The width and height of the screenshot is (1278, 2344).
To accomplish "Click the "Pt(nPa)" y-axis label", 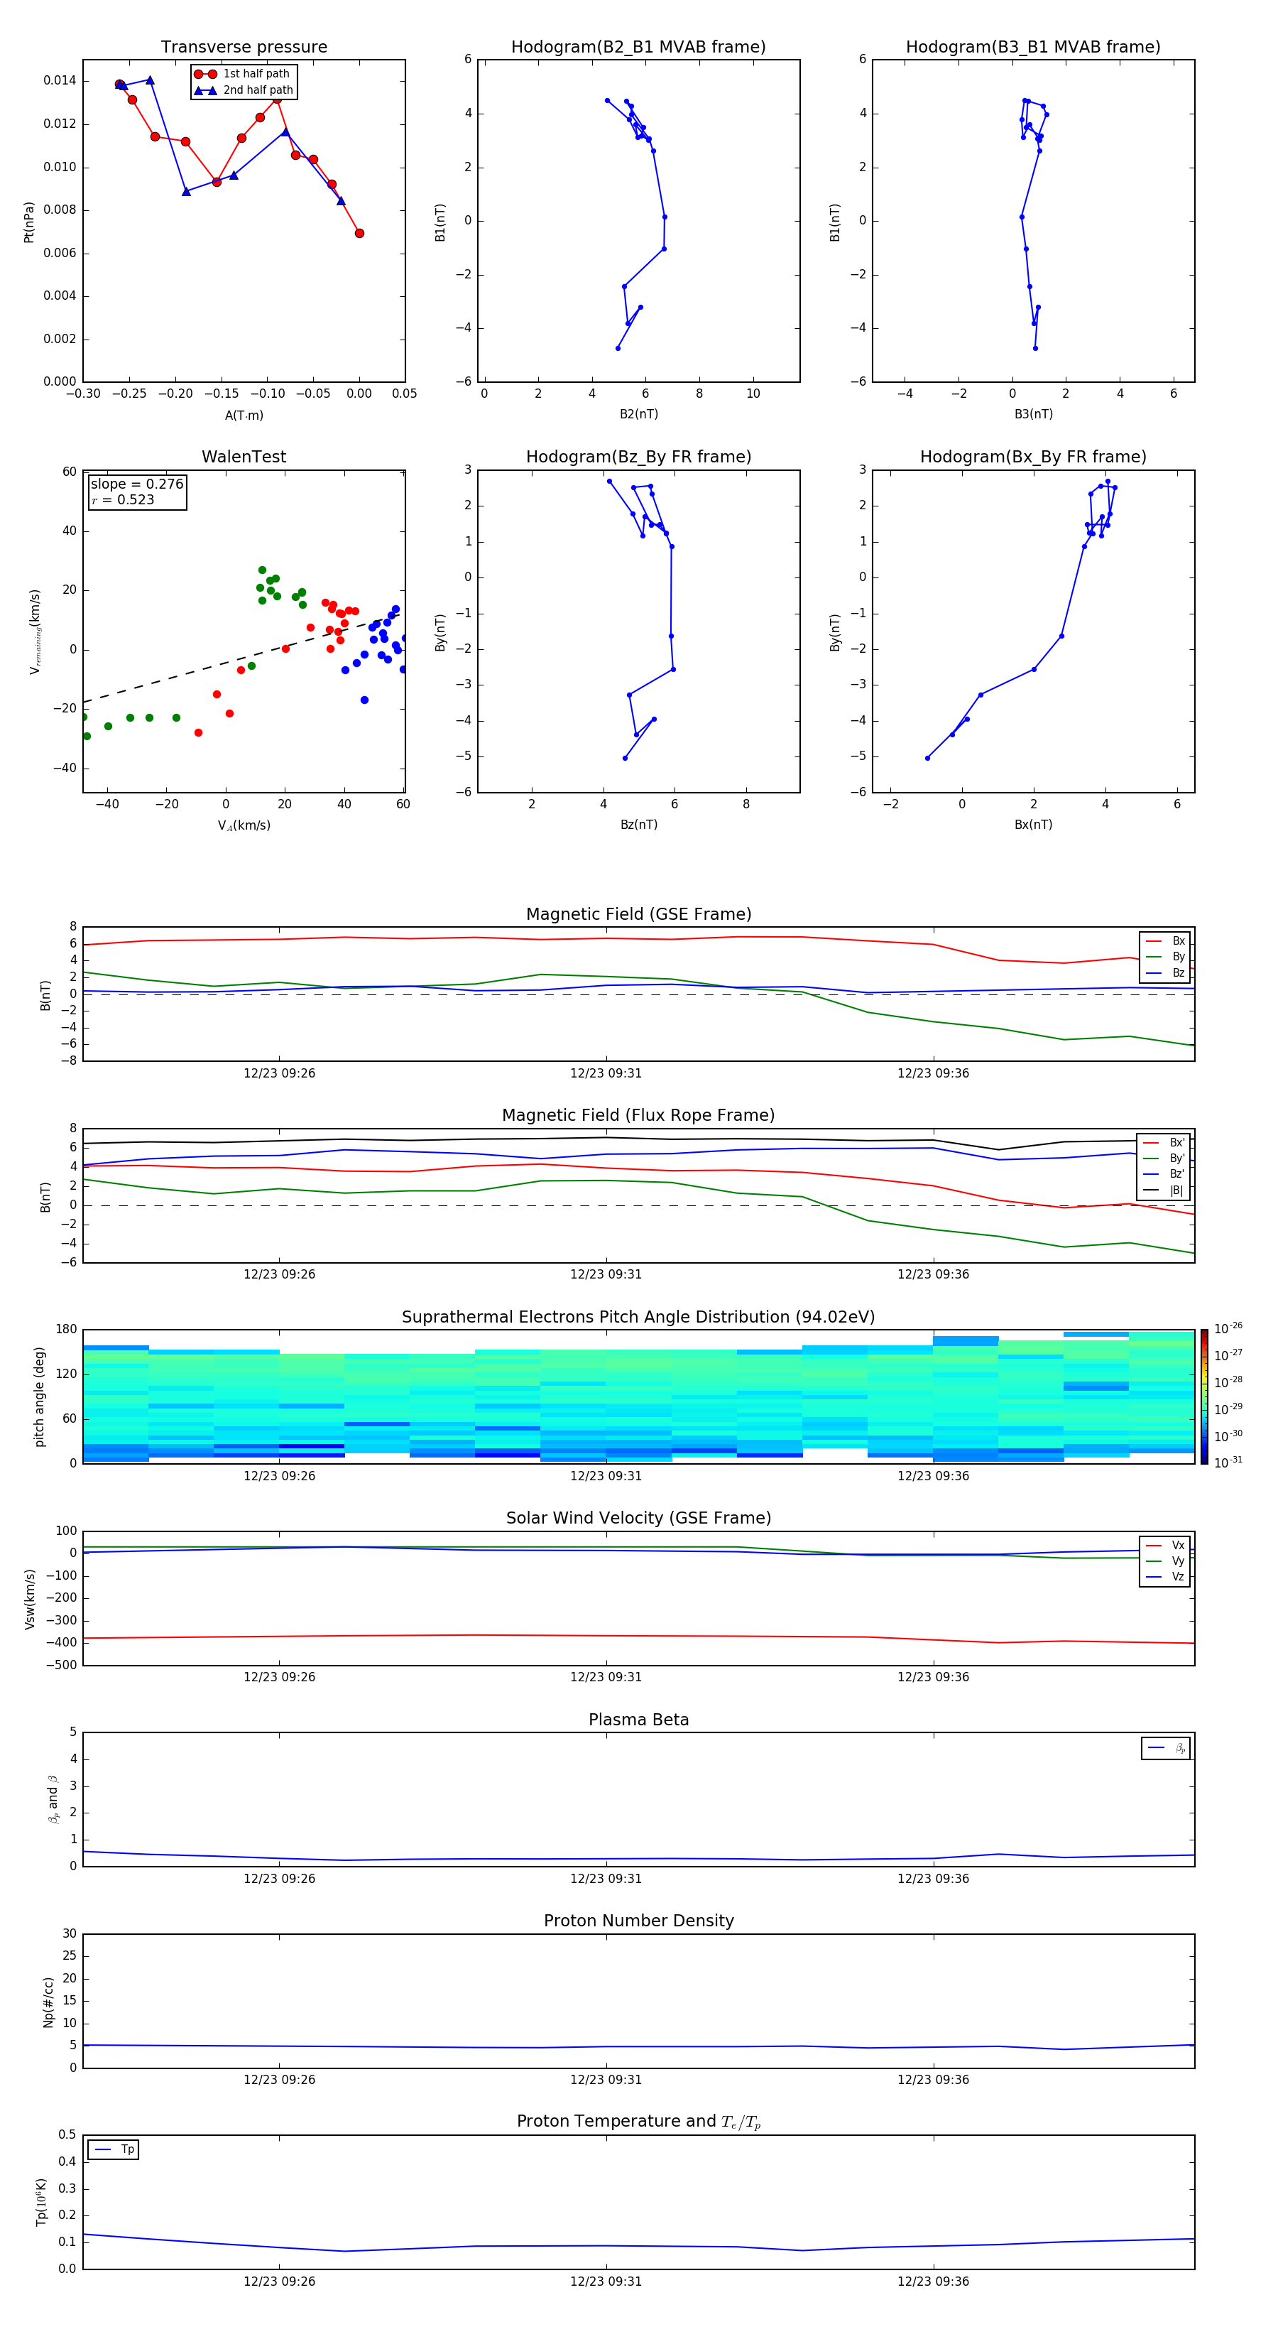I will pos(29,222).
